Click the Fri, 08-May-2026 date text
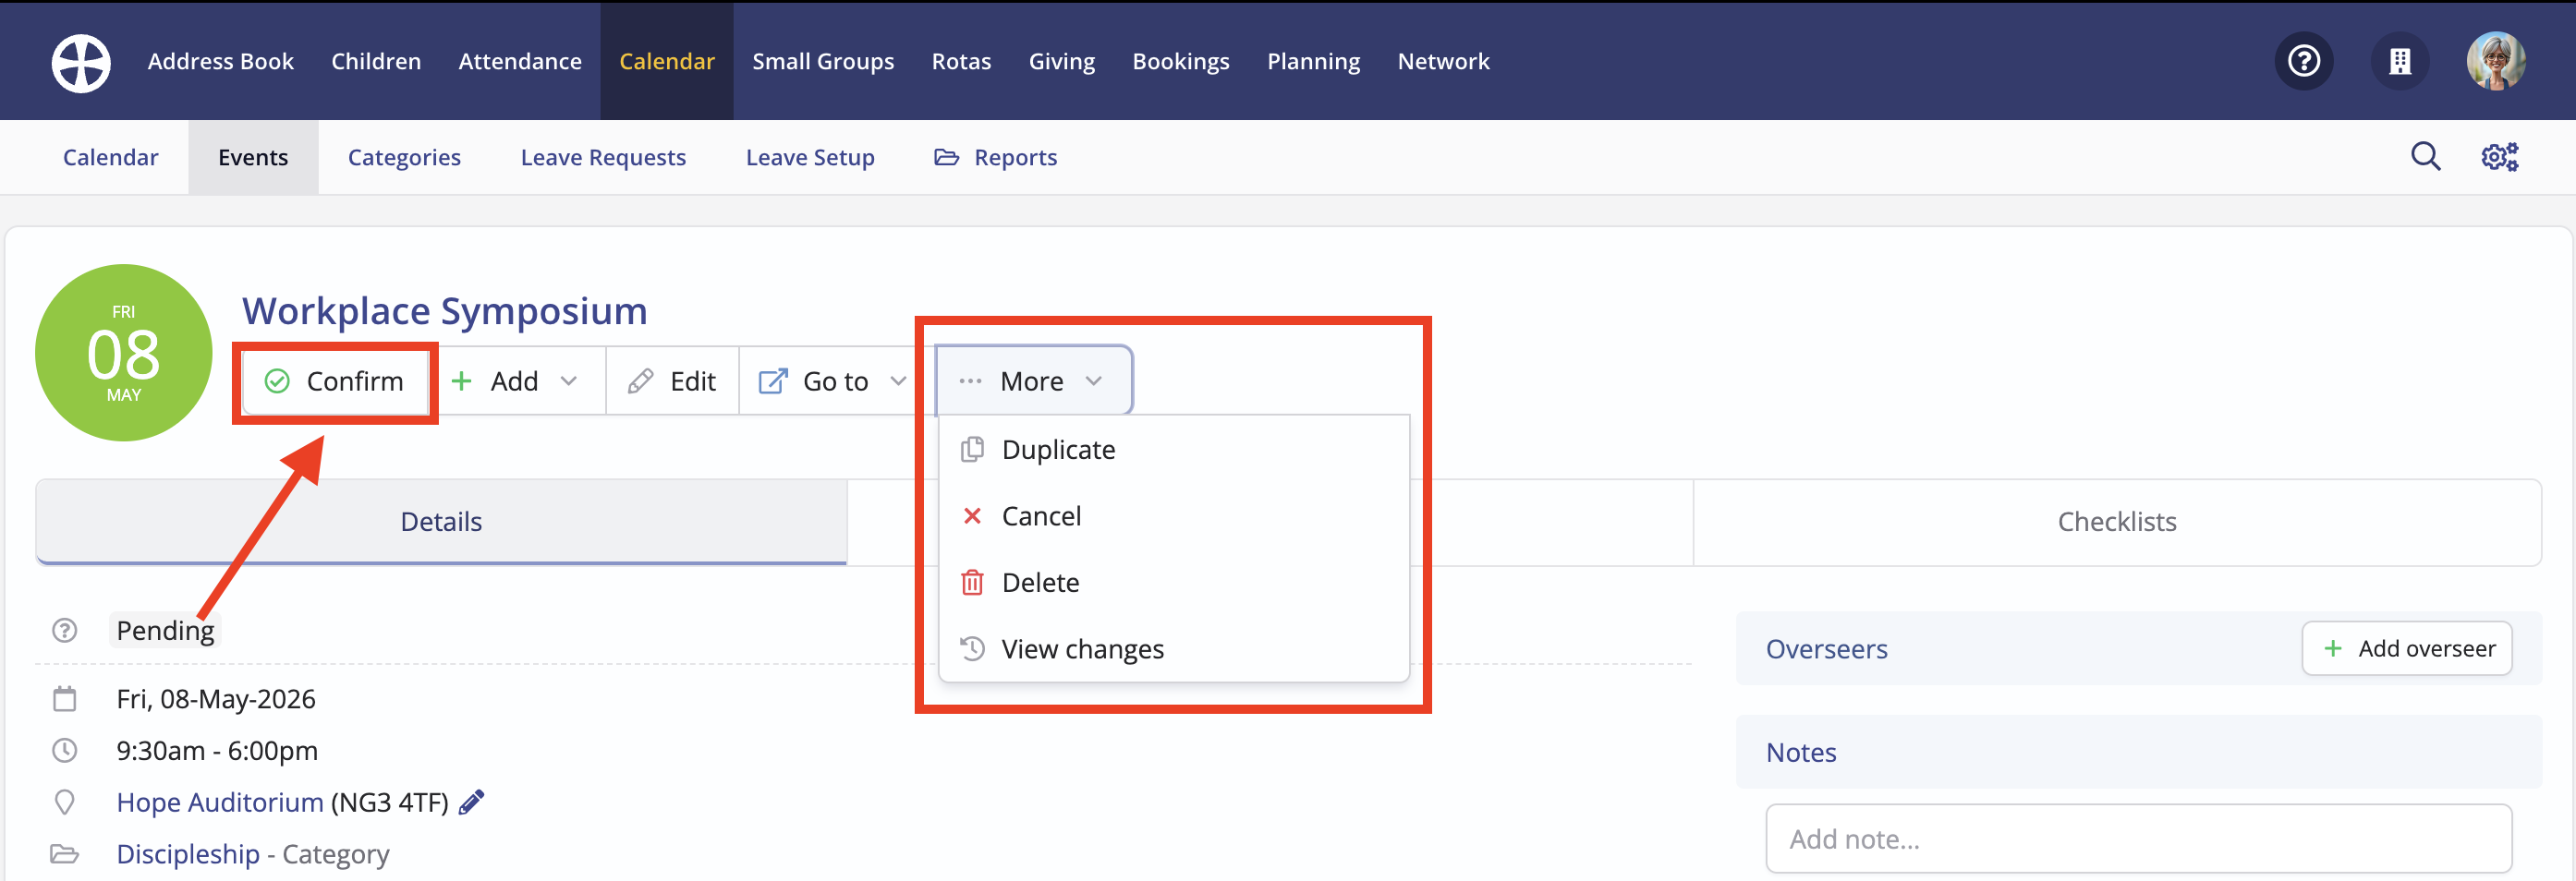The height and width of the screenshot is (881, 2576). (216, 698)
